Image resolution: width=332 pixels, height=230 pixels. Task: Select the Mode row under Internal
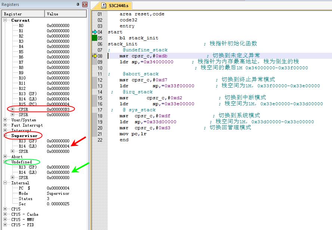coord(23,193)
